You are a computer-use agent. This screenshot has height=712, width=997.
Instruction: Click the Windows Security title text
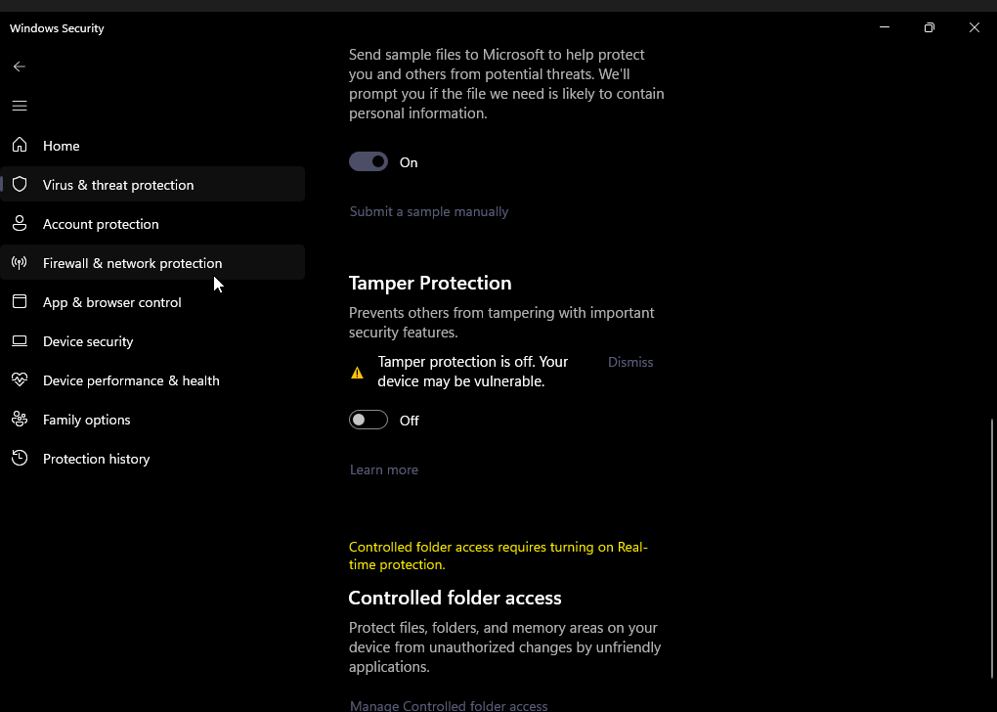coord(57,28)
